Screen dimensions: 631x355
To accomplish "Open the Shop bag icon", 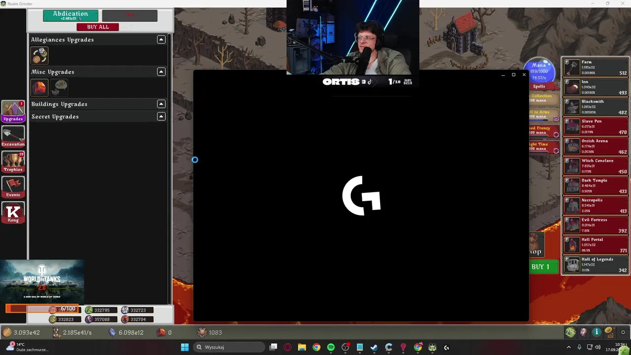I will pos(536,245).
